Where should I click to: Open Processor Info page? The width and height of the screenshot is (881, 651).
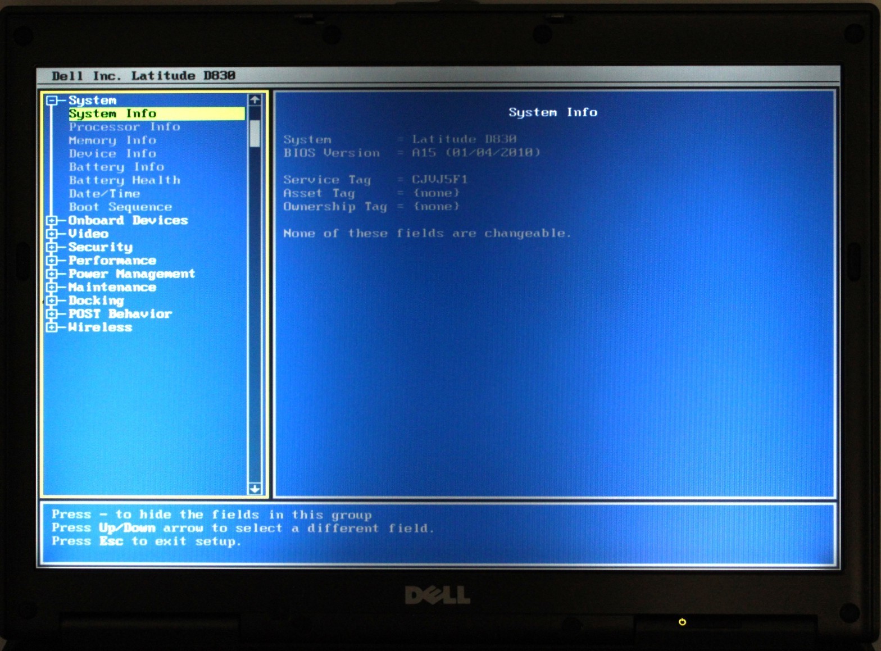tap(124, 127)
